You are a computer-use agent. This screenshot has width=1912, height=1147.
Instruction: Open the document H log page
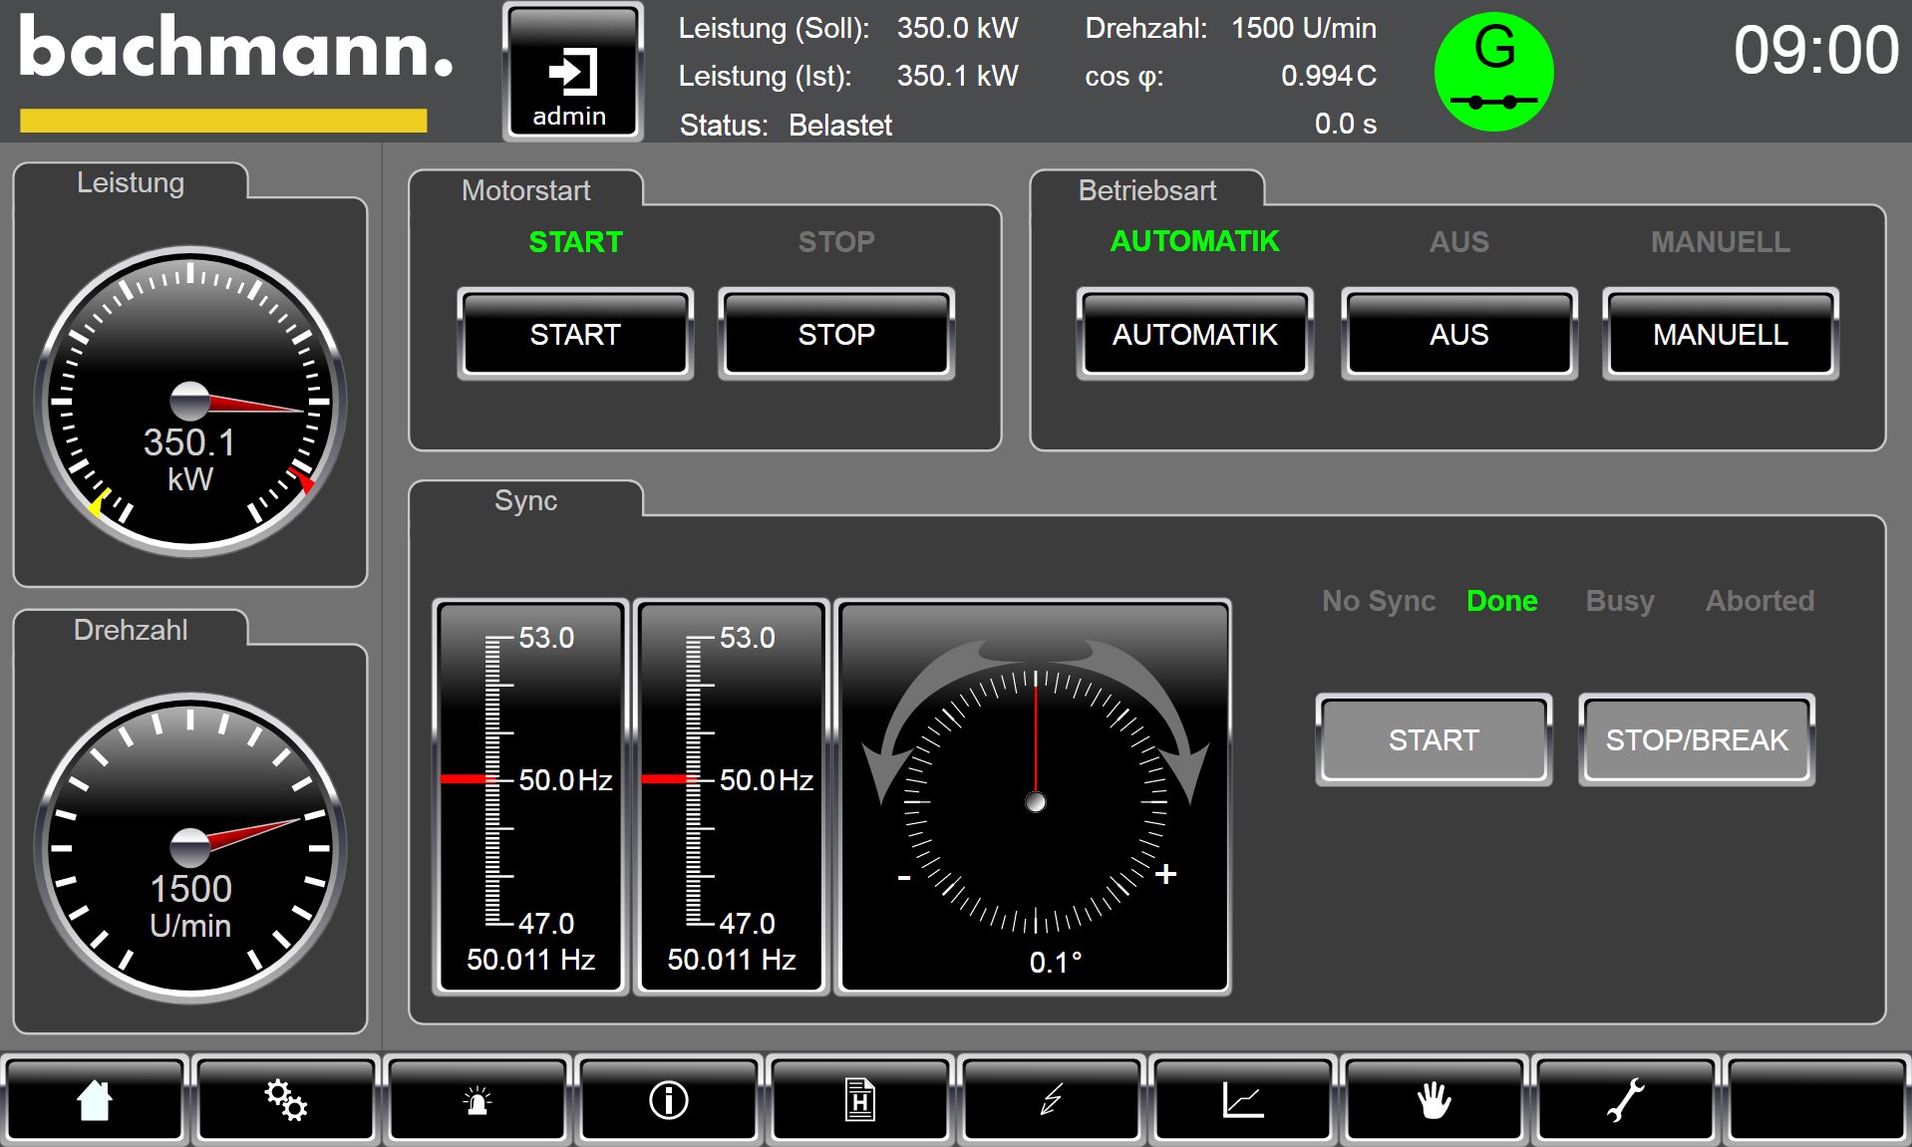coord(860,1100)
